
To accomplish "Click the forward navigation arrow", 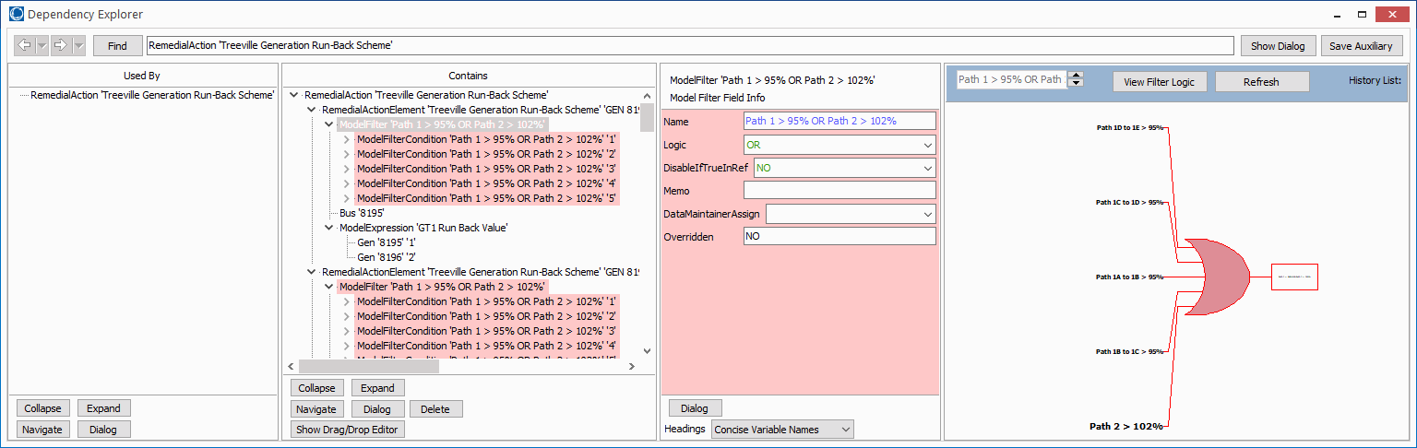I will point(60,45).
